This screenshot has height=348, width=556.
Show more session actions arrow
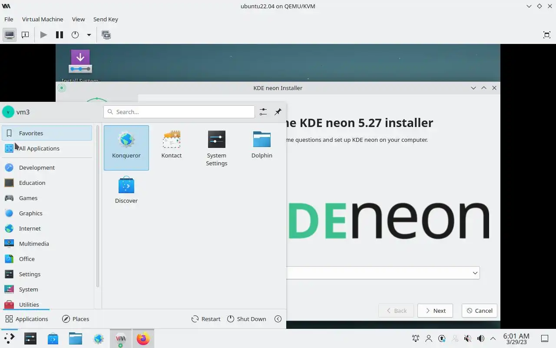pos(278,319)
